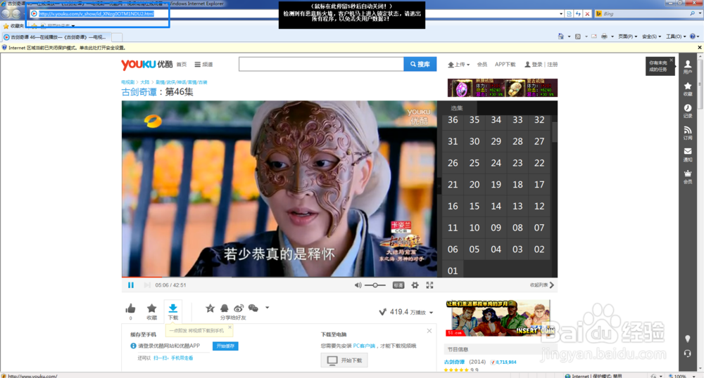704x378 pixels.
Task: Click sidebar lightbulb feedback icon
Action: point(687,339)
